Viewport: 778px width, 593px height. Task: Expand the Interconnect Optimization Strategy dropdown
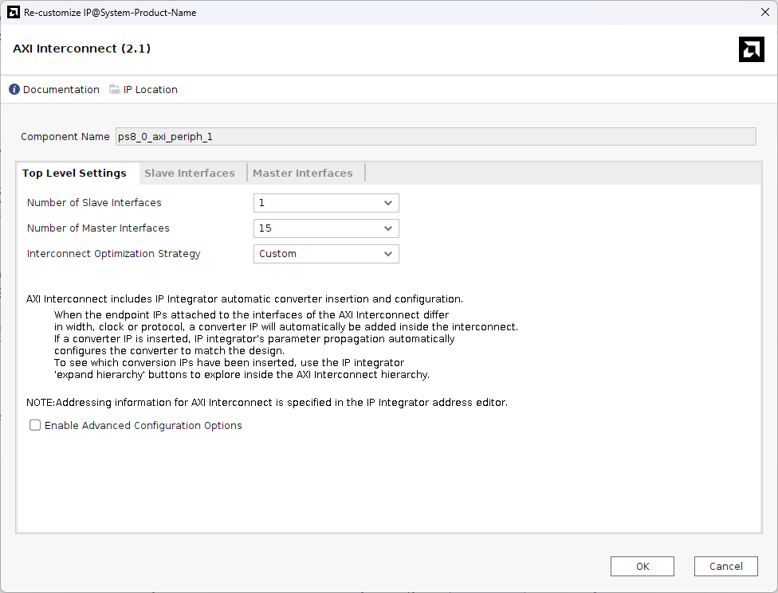click(x=326, y=254)
